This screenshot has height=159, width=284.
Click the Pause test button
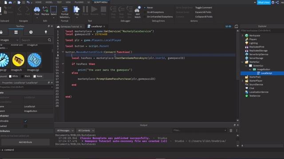pos(85,9)
